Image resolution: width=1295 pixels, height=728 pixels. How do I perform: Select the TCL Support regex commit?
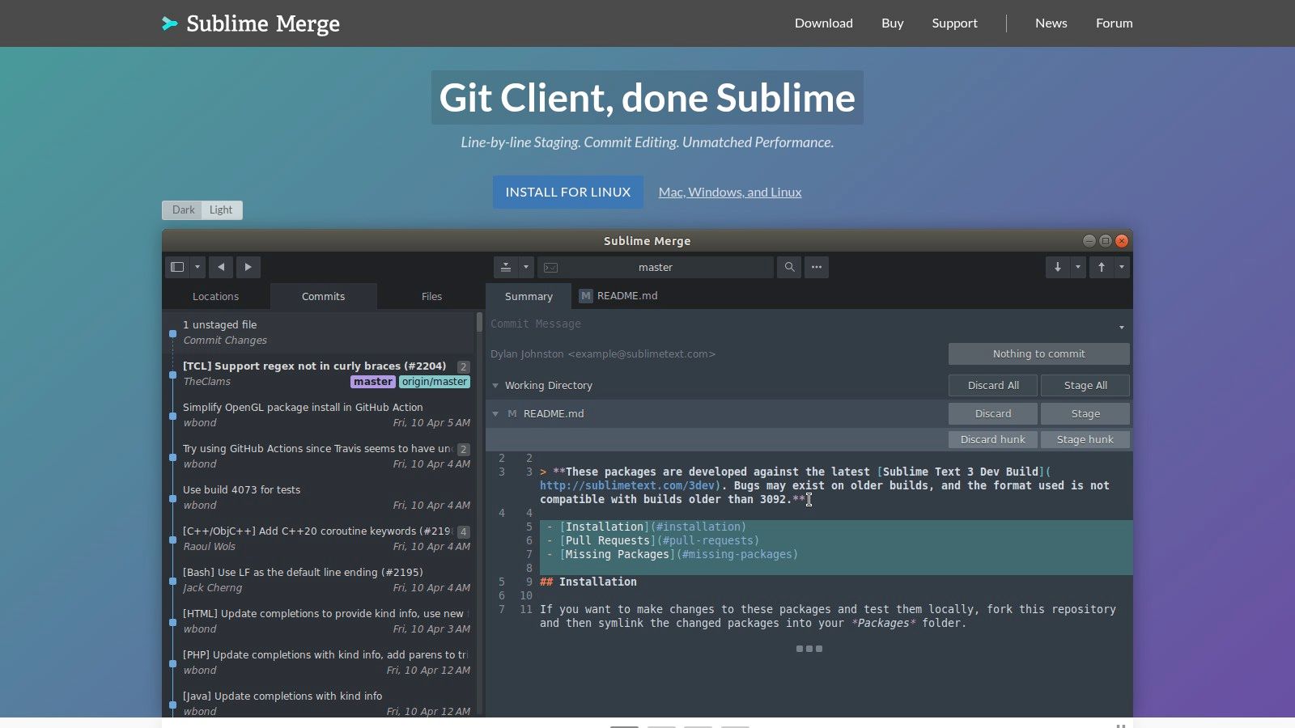(x=320, y=374)
